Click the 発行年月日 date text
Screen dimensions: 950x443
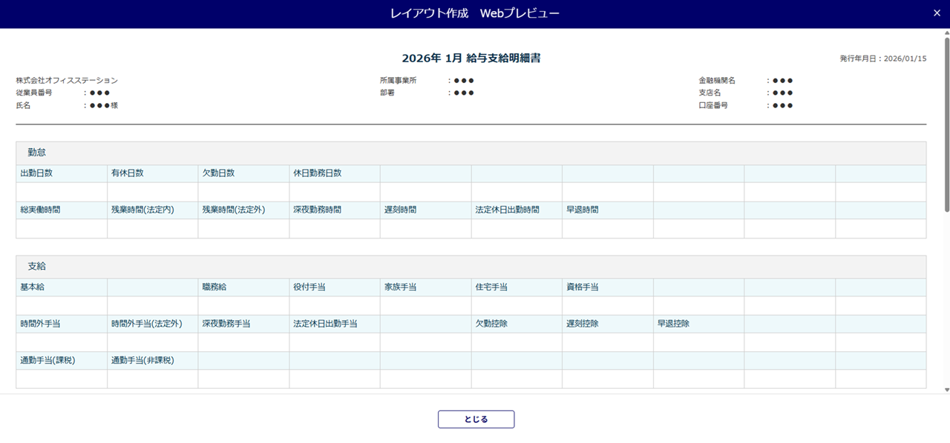[882, 59]
